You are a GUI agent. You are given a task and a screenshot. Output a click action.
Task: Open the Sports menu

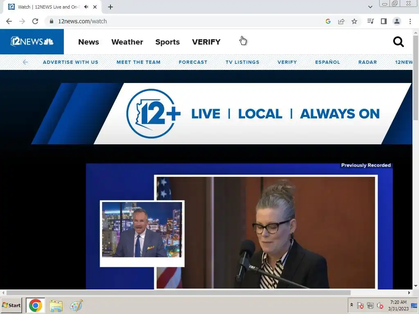[167, 42]
